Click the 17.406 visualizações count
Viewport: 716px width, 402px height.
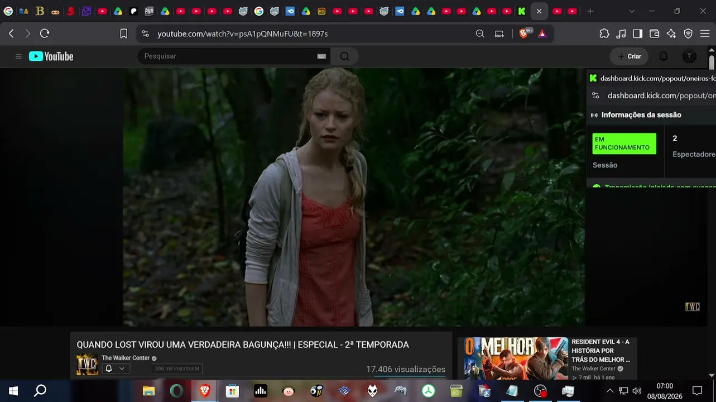[x=406, y=369]
